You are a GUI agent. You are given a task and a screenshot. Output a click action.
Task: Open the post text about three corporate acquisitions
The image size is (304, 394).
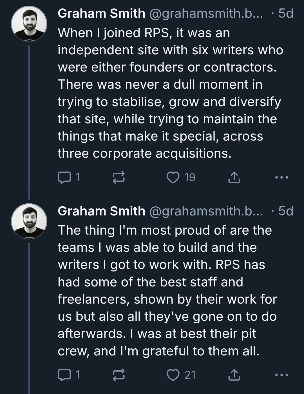(169, 93)
